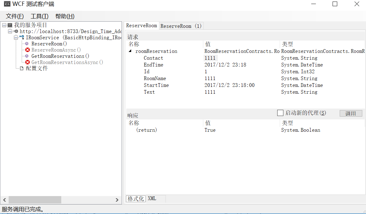Click the tree scrollbar right arrow
Image resolution: width=366 pixels, height=214 pixels.
(x=117, y=200)
